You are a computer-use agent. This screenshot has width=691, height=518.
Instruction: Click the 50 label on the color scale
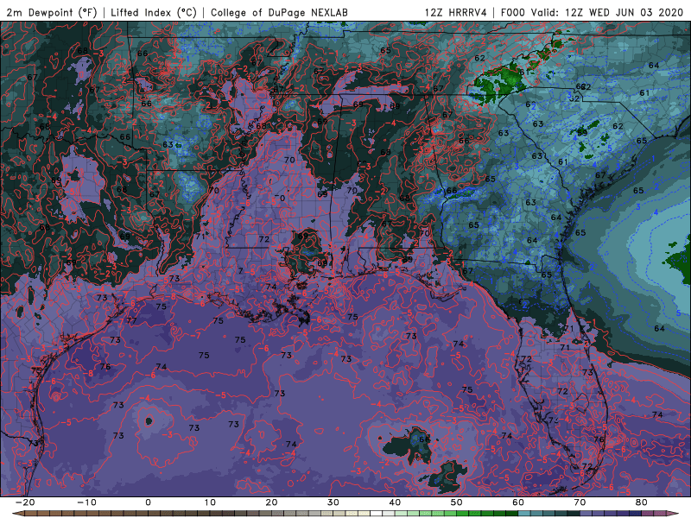click(x=457, y=502)
